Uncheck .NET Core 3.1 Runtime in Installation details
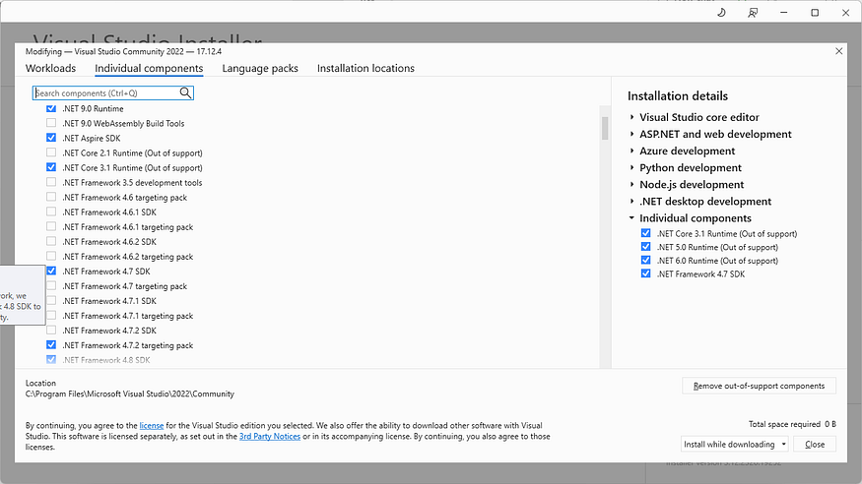Screen dimensions: 862x484 [646, 233]
